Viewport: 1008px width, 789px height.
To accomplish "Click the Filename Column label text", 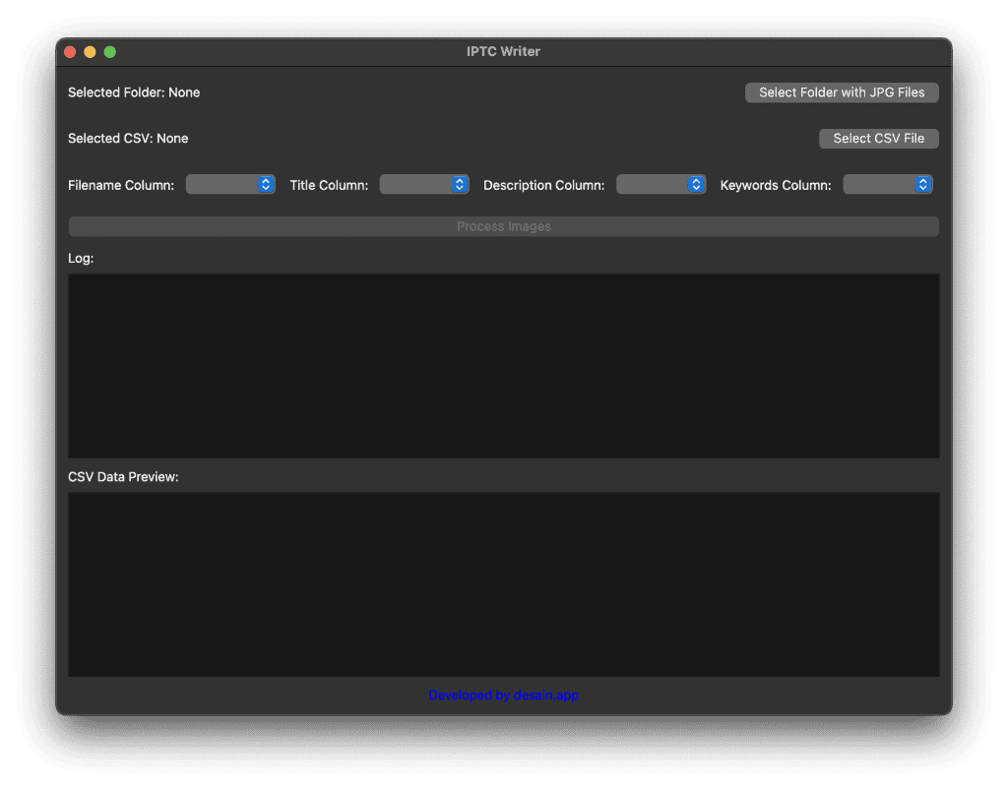I will (x=121, y=185).
